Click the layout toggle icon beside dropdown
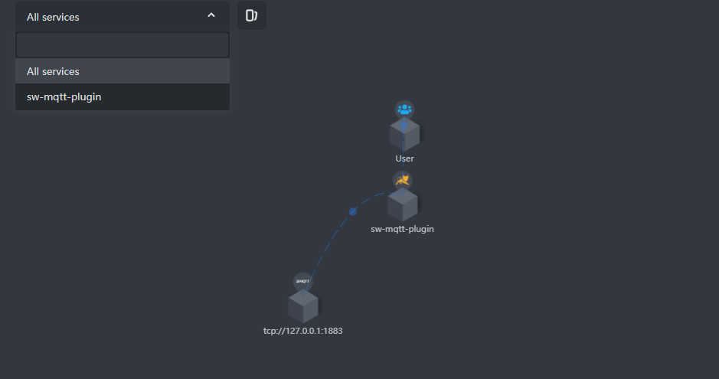The image size is (719, 379). 252,15
